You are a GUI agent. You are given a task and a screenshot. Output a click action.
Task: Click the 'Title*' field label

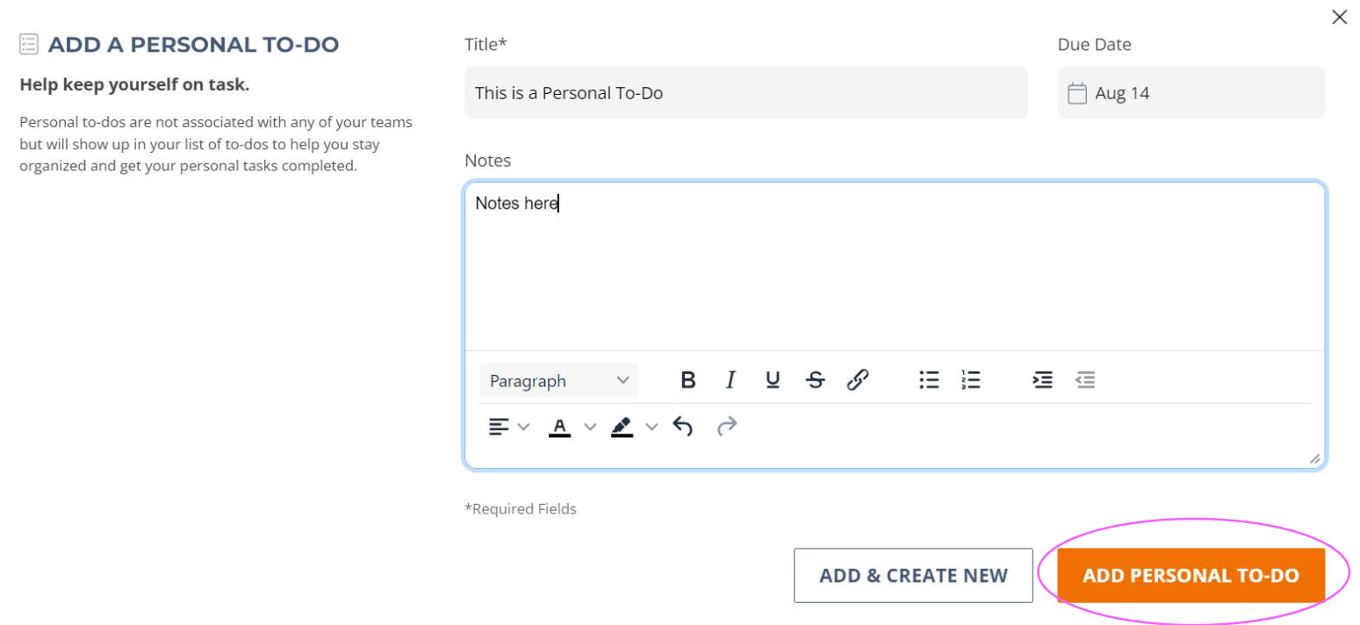click(486, 44)
